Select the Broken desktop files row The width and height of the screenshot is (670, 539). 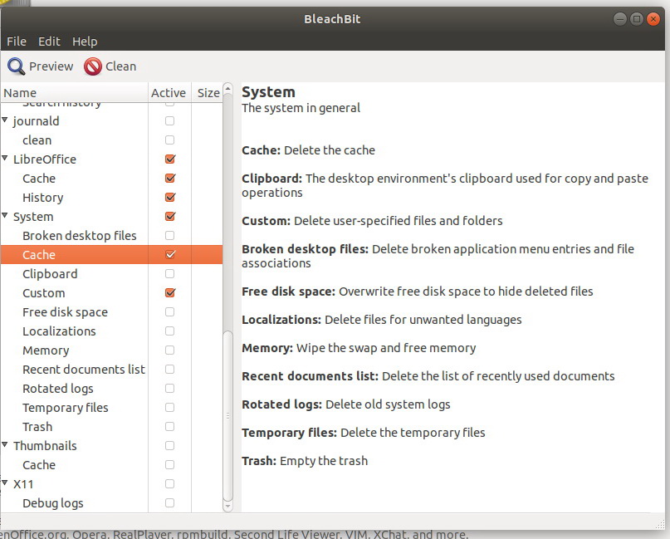click(111, 236)
